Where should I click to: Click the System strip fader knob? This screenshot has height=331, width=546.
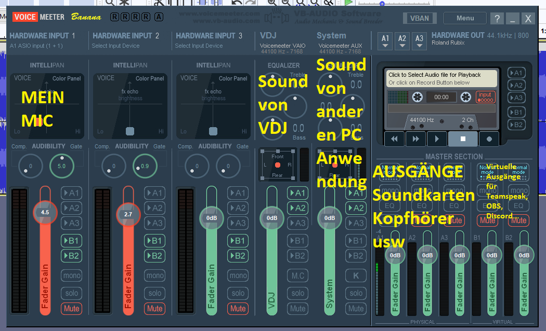(x=329, y=218)
